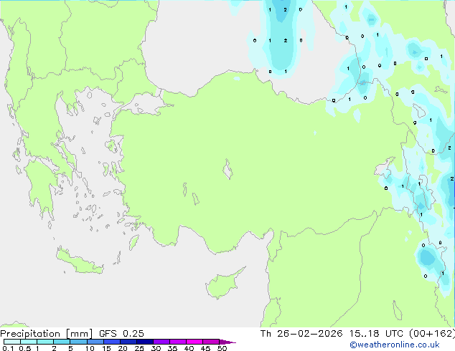Image resolution: width=455 pixels, height=351 pixels.
Task: Select the 15–20 mm legend color swatch
Action: [111, 342]
